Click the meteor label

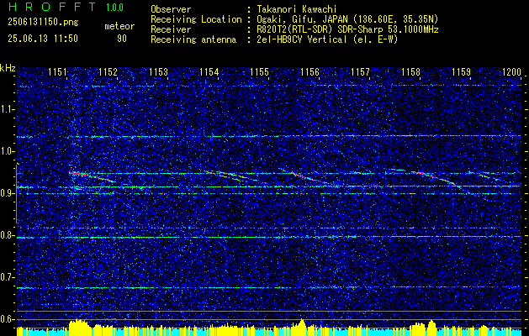(119, 26)
